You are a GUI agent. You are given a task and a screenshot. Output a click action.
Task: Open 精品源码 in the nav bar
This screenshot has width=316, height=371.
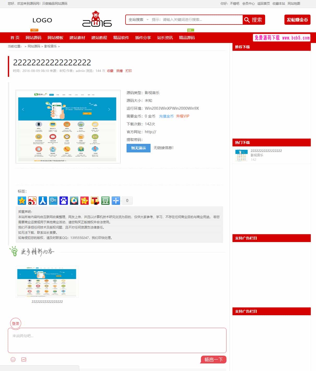click(x=187, y=38)
